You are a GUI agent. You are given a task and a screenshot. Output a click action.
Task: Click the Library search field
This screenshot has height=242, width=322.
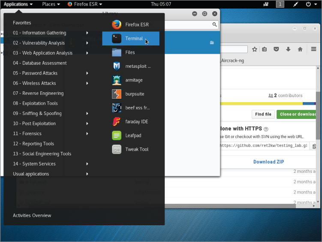[191, 25]
